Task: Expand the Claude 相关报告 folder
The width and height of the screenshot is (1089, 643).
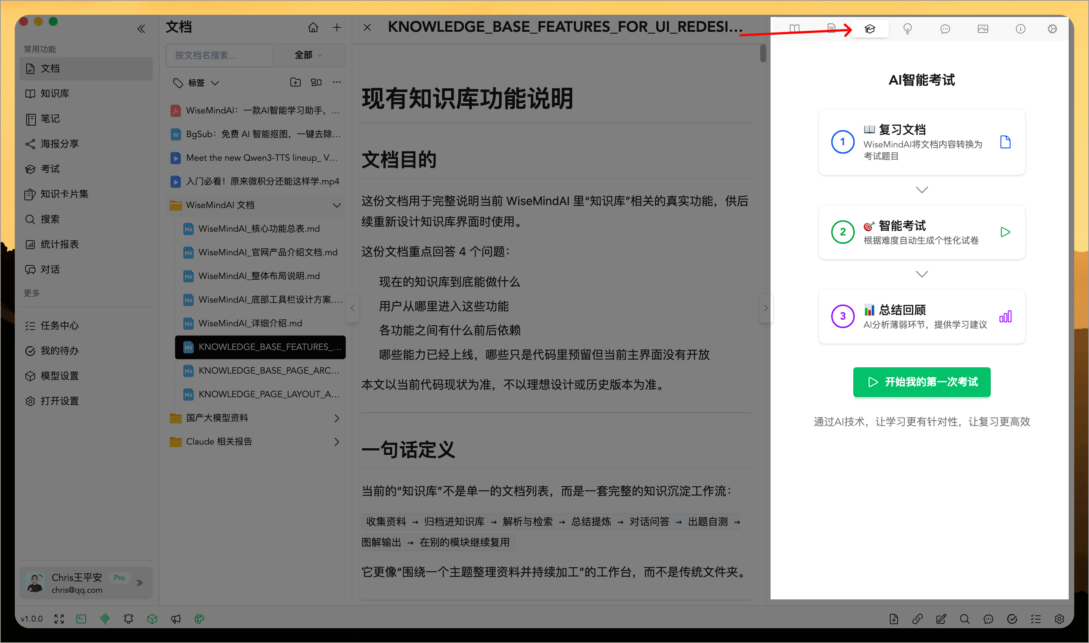Action: pyautogui.click(x=337, y=441)
